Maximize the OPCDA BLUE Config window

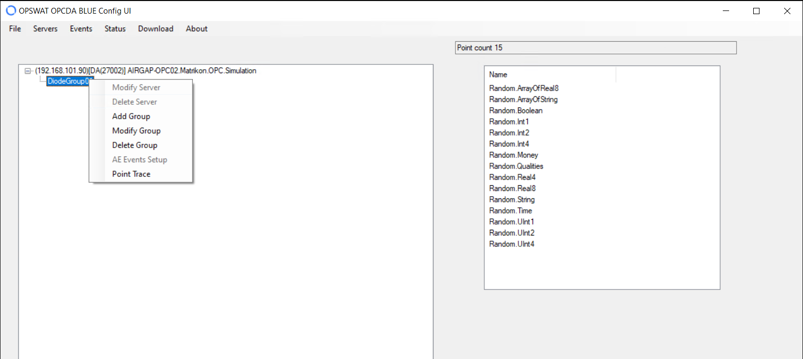tap(756, 11)
